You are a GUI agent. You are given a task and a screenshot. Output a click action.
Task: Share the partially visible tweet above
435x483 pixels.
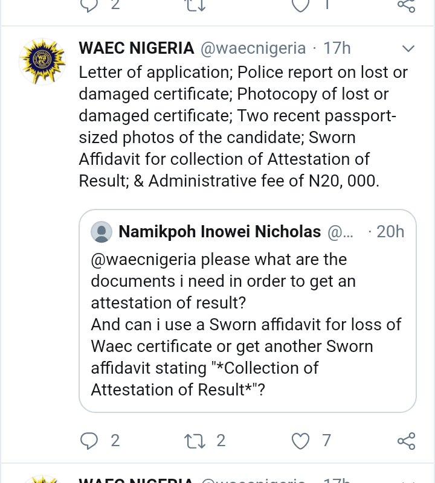tap(407, 5)
